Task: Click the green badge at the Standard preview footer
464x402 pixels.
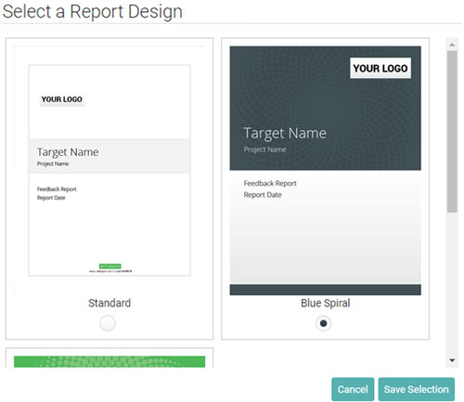Action: pyautogui.click(x=110, y=266)
